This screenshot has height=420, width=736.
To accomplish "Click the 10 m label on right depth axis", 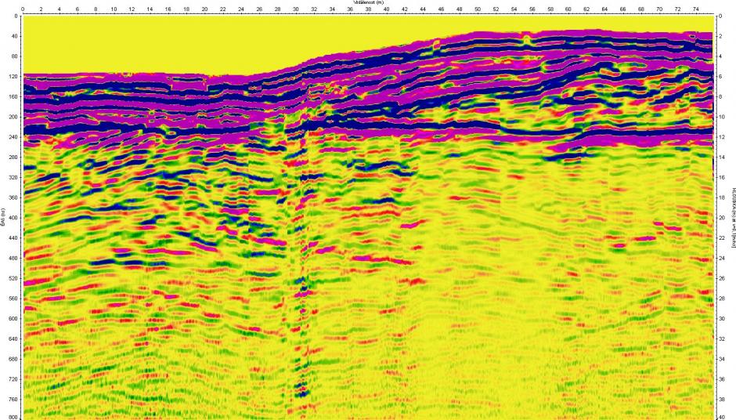I will [720, 117].
